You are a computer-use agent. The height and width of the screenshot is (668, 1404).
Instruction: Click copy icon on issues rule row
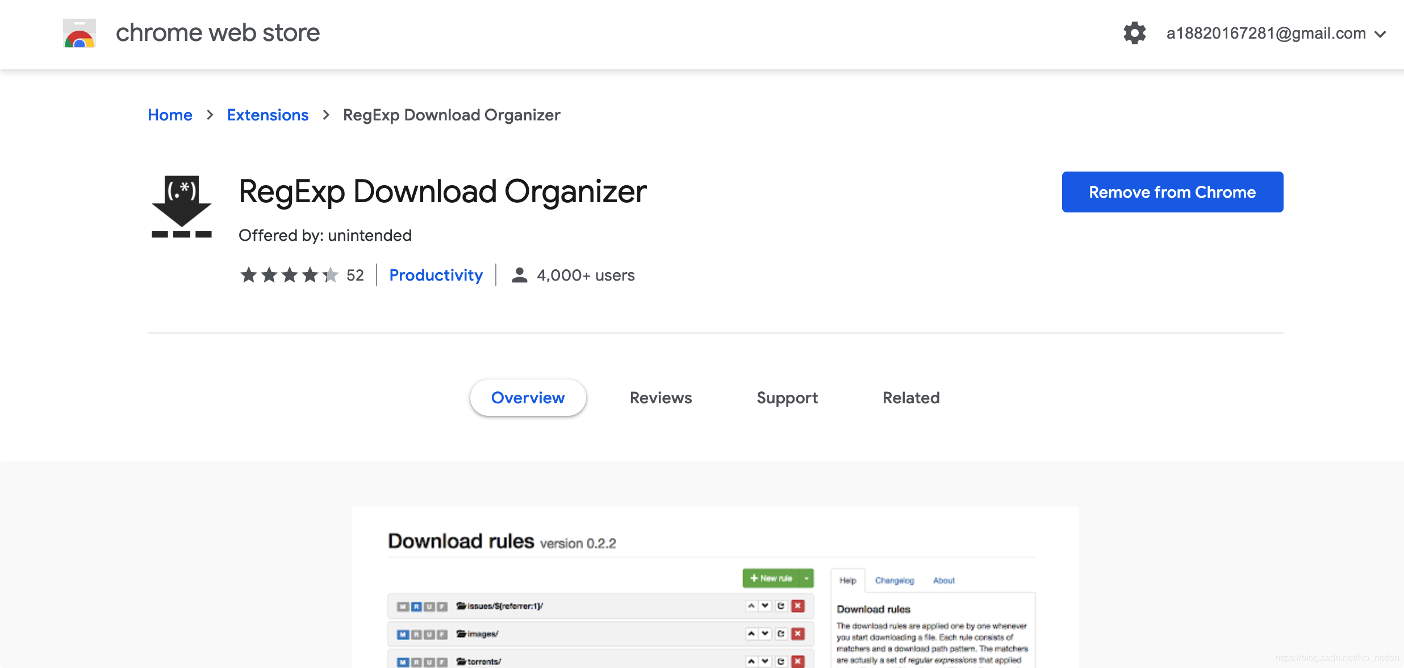[x=781, y=606]
